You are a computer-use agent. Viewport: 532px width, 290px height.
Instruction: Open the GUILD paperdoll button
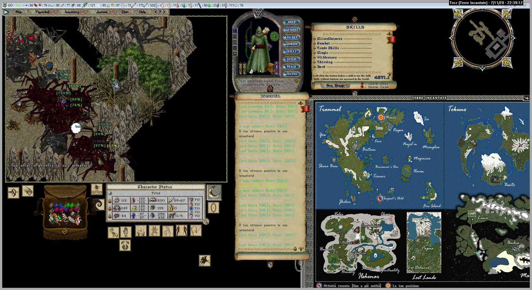(291, 59)
